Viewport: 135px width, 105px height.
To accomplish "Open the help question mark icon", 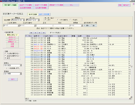I will pos(133,4).
